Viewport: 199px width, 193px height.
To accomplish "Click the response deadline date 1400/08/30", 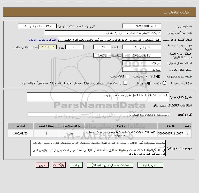I will click(142, 47).
